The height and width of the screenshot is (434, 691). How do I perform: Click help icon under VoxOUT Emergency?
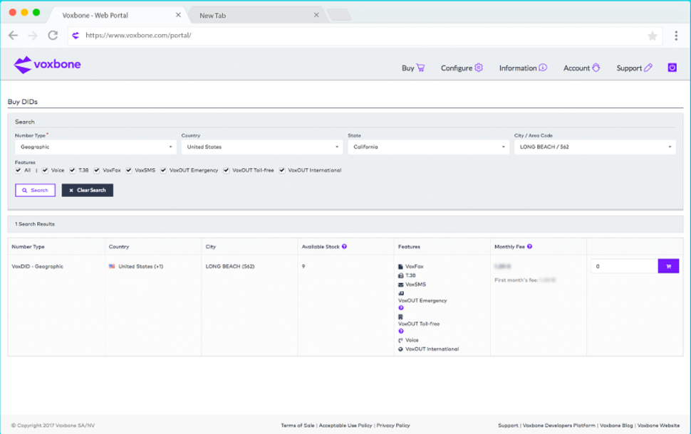401,308
